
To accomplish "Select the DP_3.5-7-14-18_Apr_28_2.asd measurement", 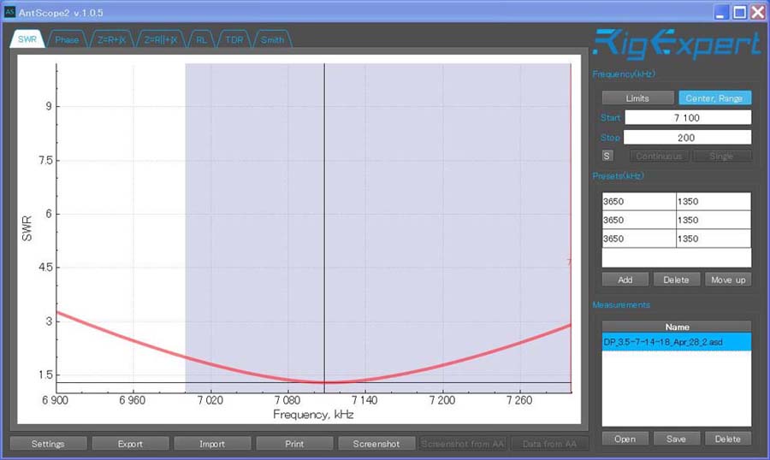I will (676, 342).
